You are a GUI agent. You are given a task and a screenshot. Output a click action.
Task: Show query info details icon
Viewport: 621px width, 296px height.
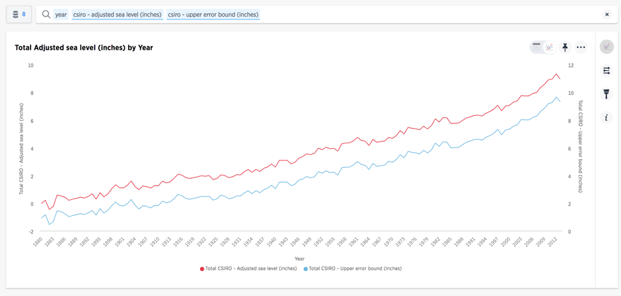606,118
